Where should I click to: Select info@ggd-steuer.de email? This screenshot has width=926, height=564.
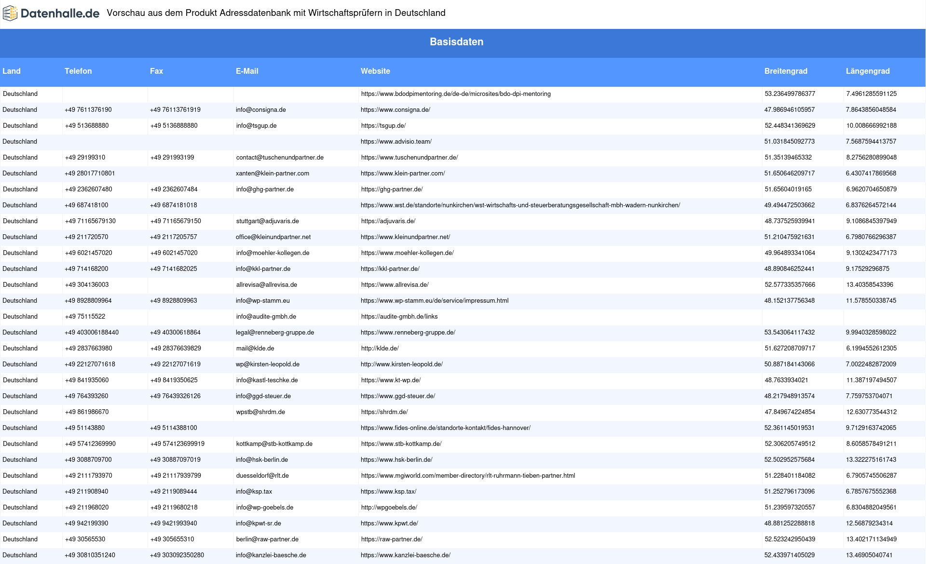(x=263, y=396)
